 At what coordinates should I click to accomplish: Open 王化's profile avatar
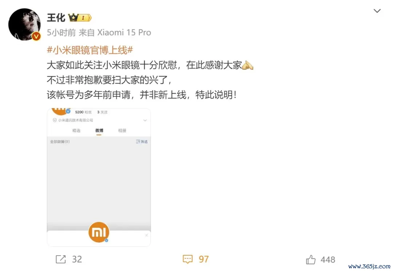tap(24, 24)
